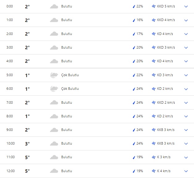This screenshot has width=194, height=178.
Task: Click the 1° temperature at 8:00
Action: point(27,116)
